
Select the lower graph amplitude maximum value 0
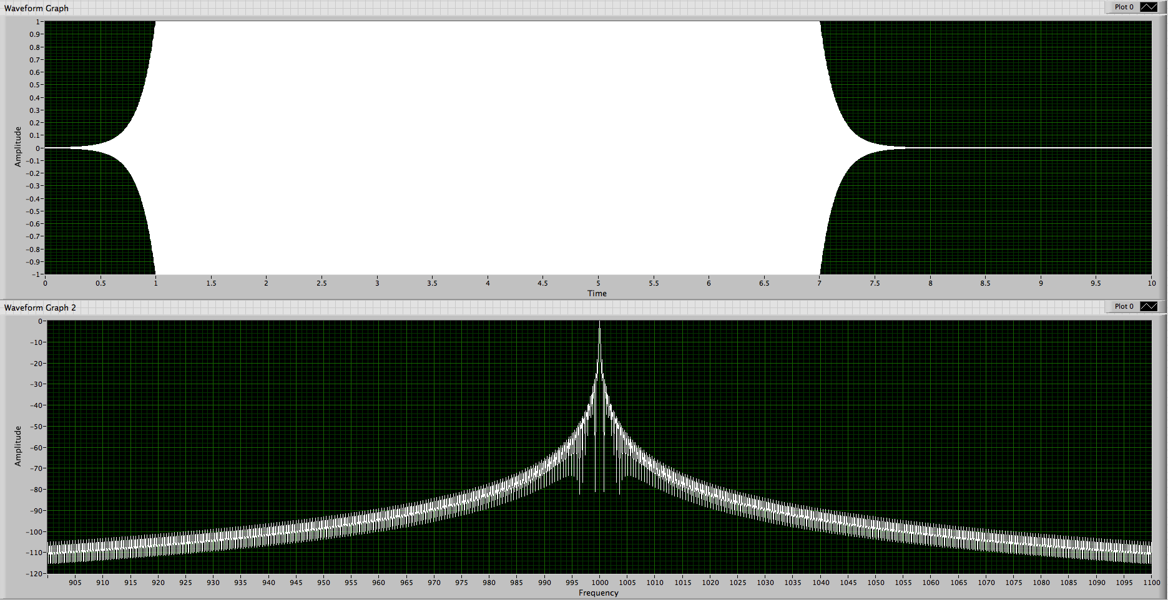coord(41,321)
